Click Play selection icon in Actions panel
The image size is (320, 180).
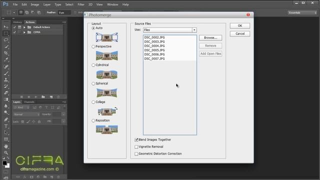tap(36, 97)
